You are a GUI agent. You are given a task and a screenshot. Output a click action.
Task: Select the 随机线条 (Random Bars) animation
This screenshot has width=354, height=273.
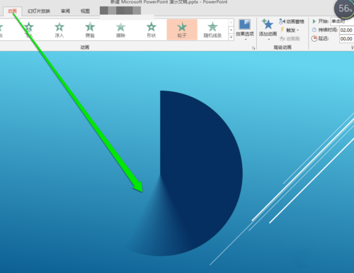(212, 30)
